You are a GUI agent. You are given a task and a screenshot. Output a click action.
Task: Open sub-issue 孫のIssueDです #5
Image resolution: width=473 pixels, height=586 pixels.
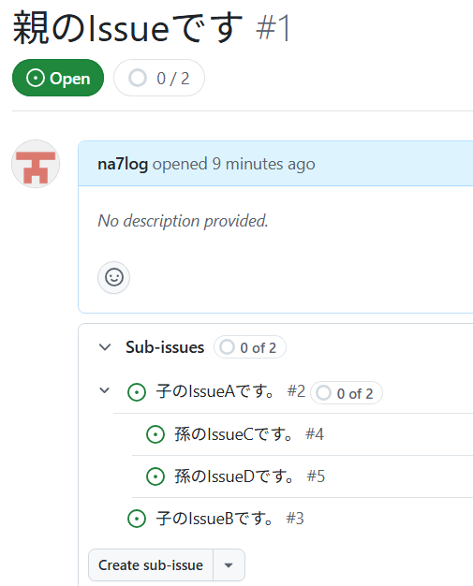click(x=250, y=476)
